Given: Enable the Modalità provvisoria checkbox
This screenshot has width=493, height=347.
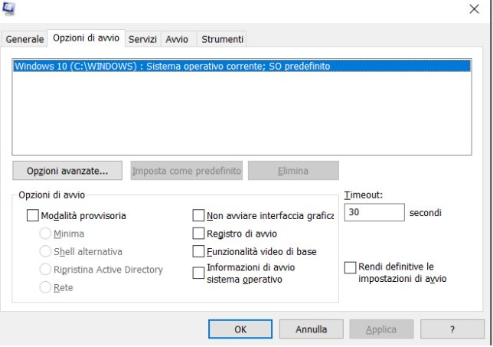Looking at the screenshot, I should (34, 216).
